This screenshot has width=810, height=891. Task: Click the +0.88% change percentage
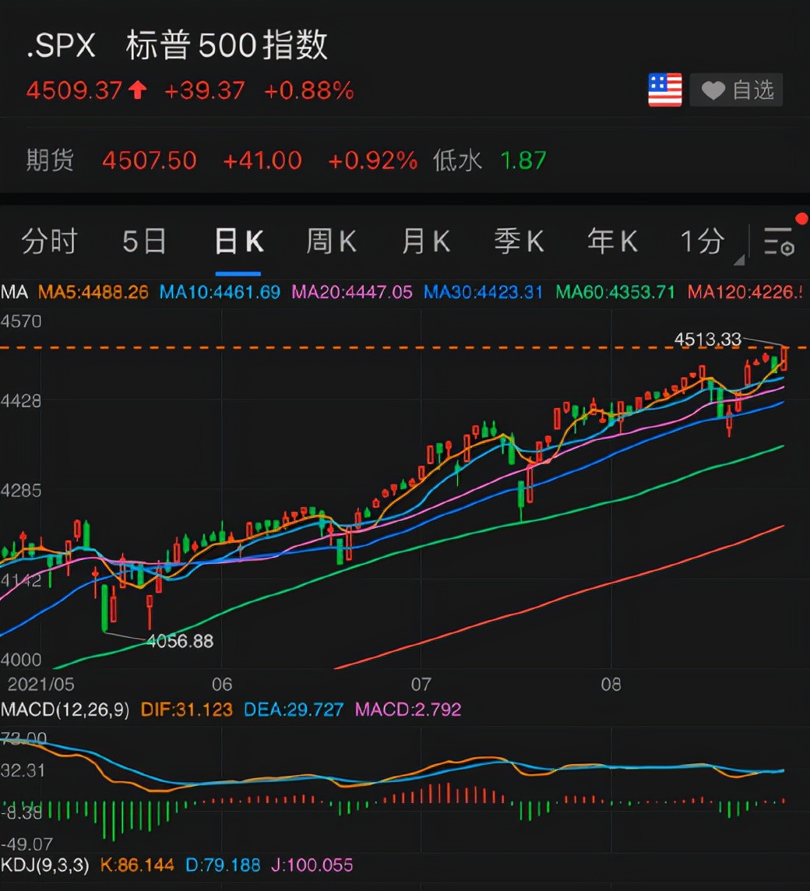coord(308,90)
